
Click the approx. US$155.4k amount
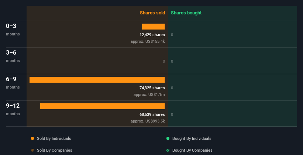(x=148, y=41)
